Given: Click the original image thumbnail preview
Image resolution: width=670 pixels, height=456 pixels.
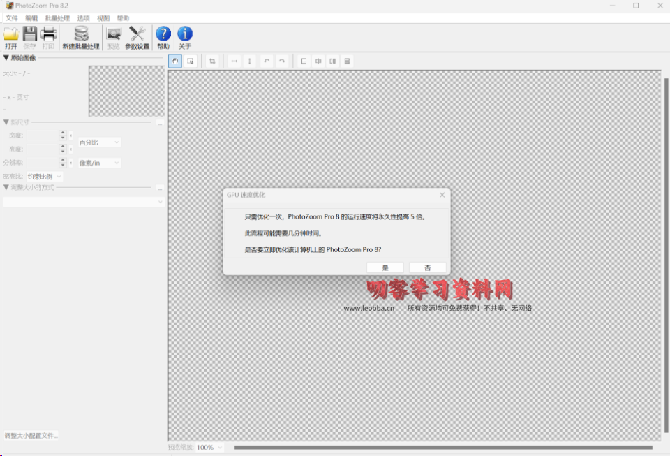Looking at the screenshot, I should point(126,91).
